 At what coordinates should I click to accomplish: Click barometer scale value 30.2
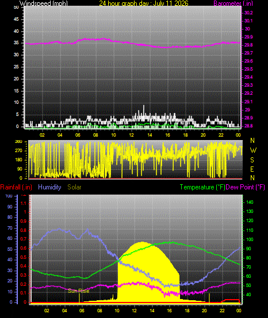(x=248, y=13)
